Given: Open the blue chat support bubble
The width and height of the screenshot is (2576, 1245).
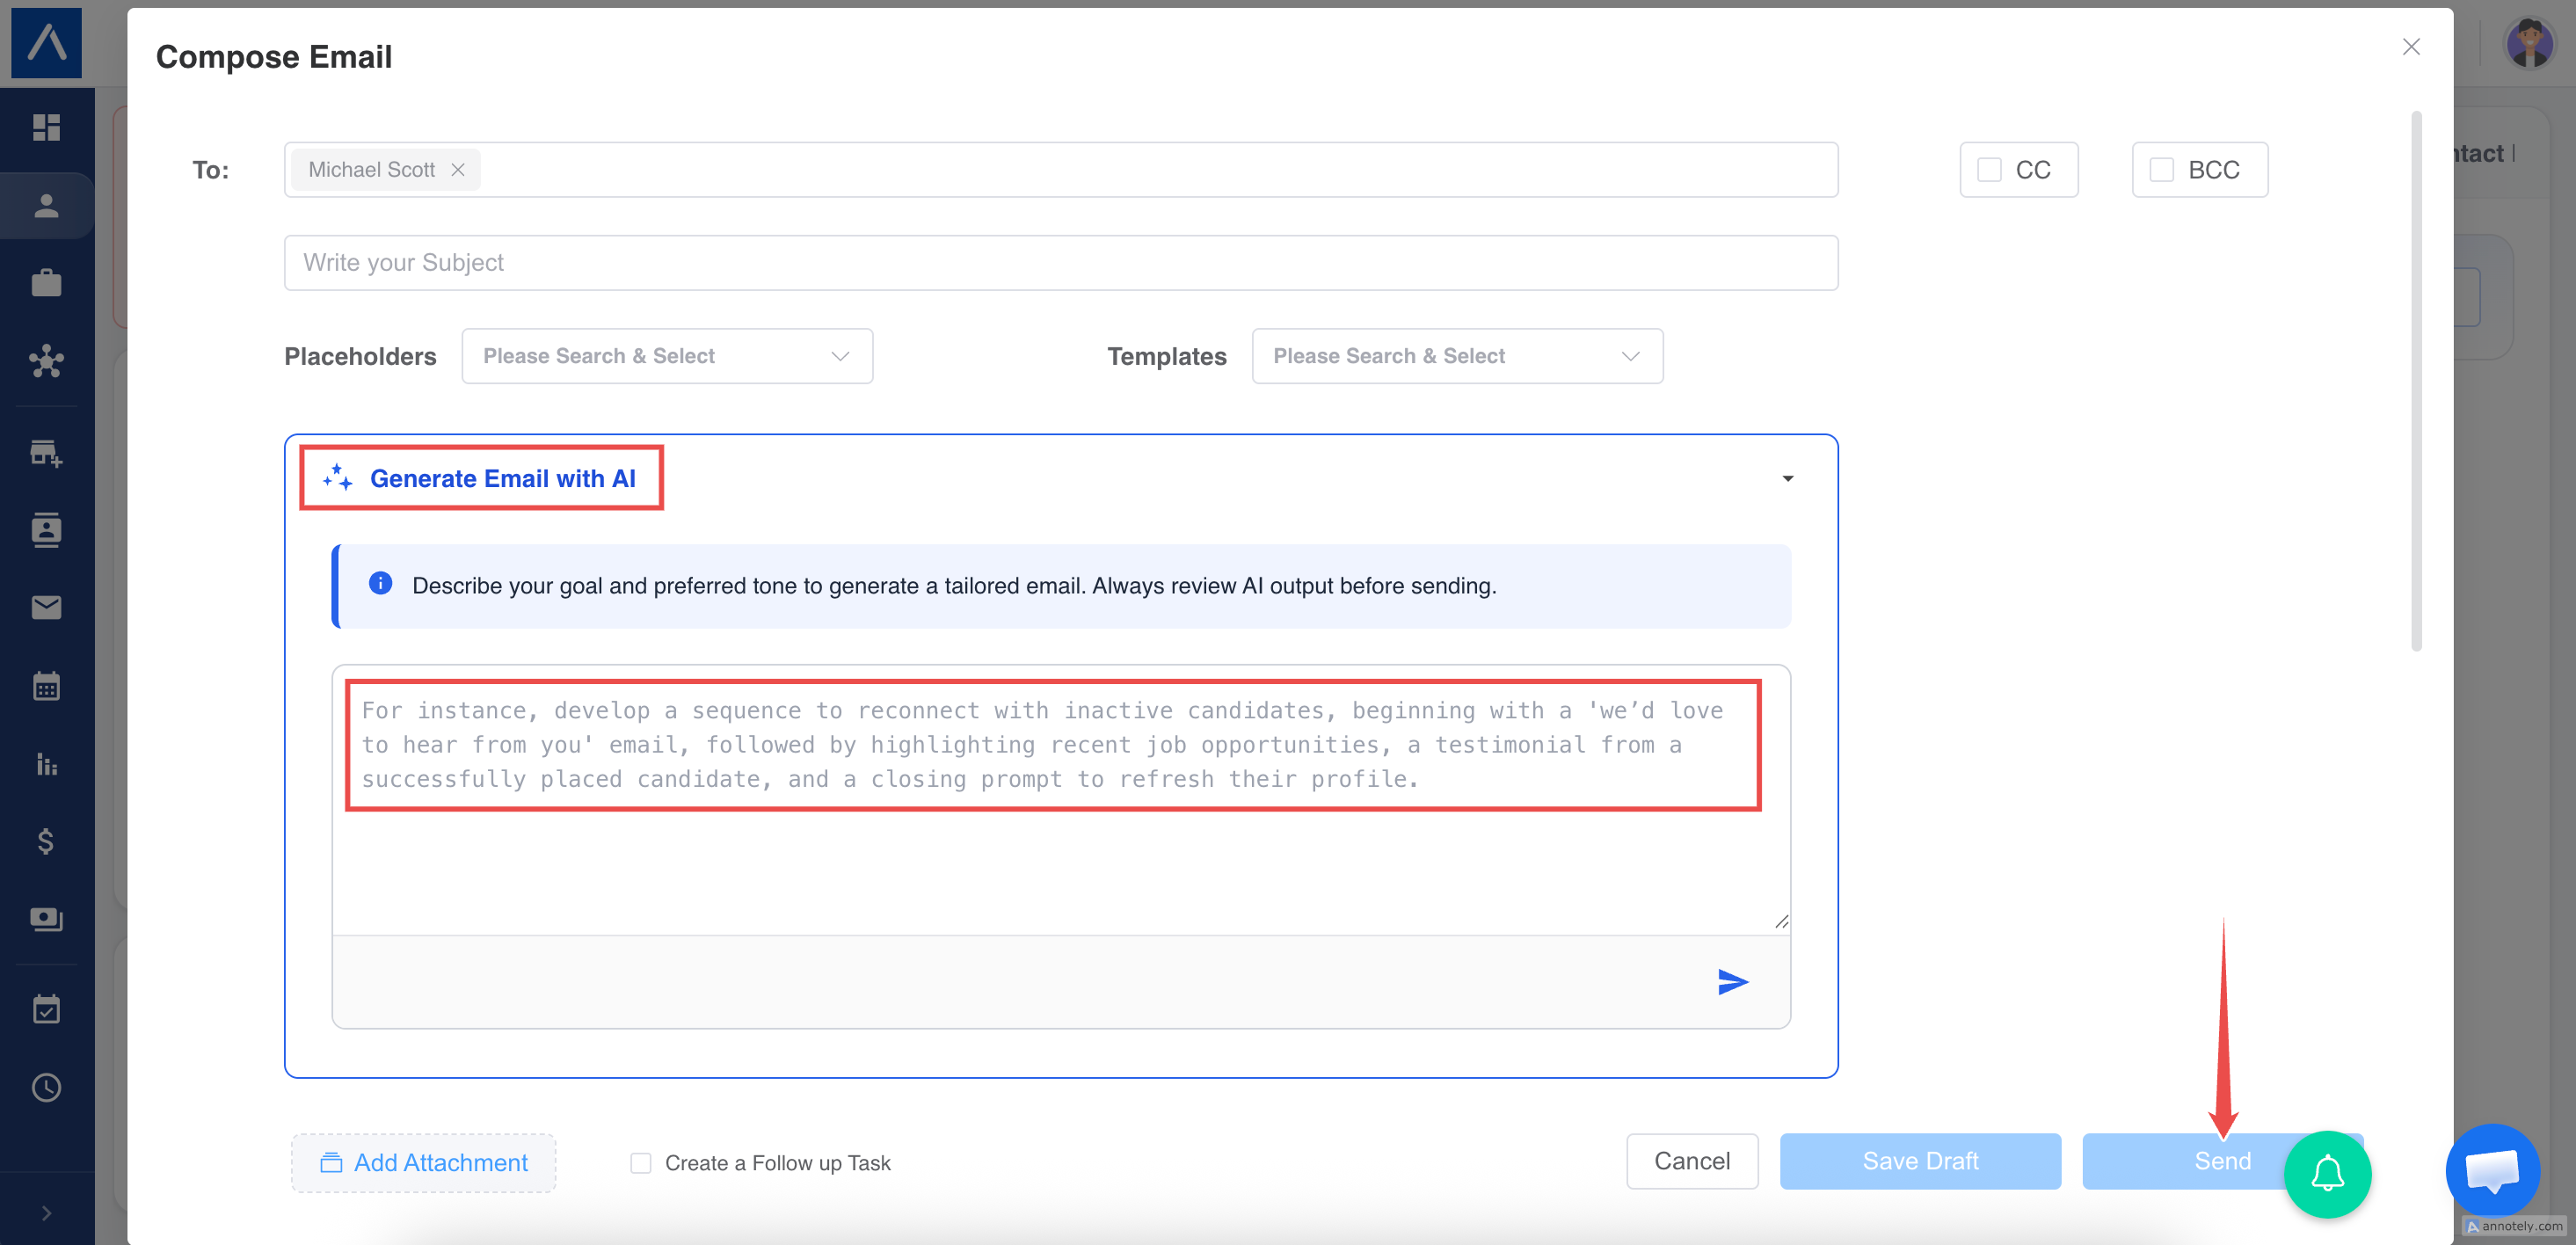Looking at the screenshot, I should [x=2493, y=1171].
